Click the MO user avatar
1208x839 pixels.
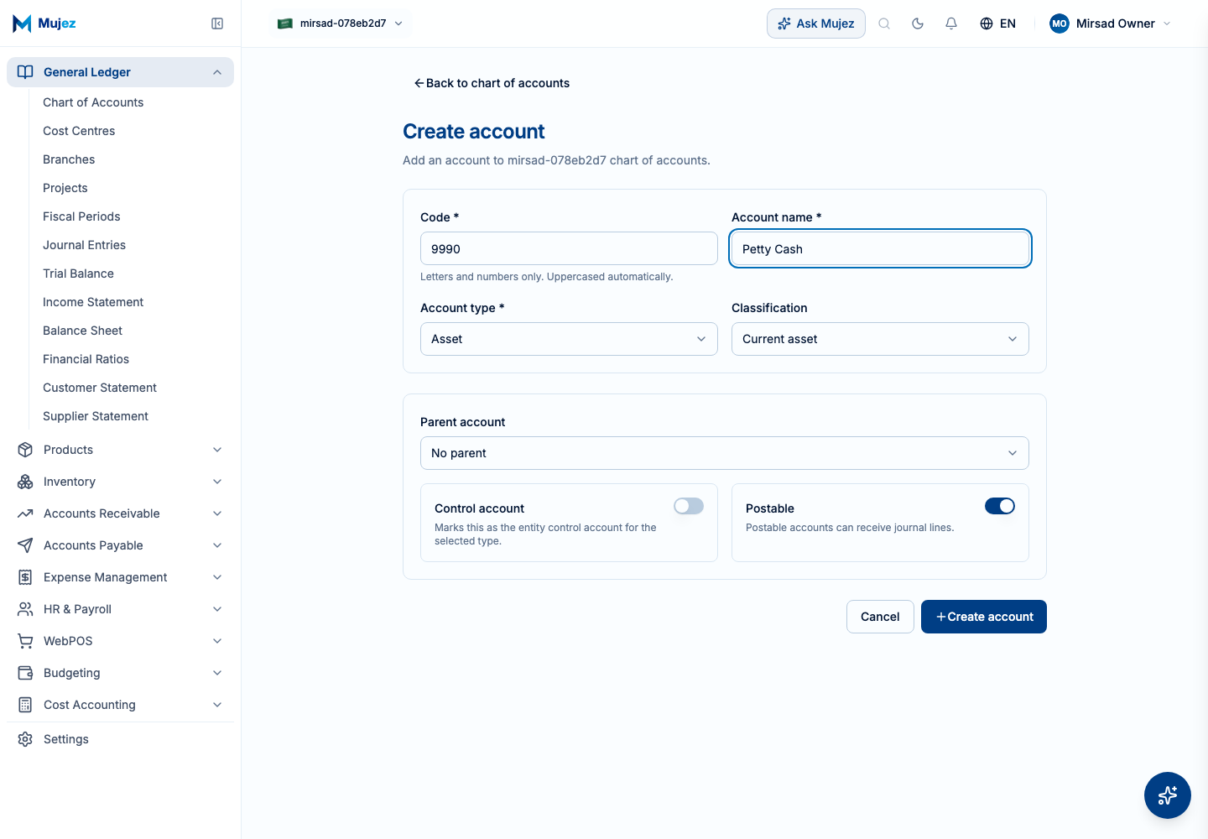coord(1060,23)
